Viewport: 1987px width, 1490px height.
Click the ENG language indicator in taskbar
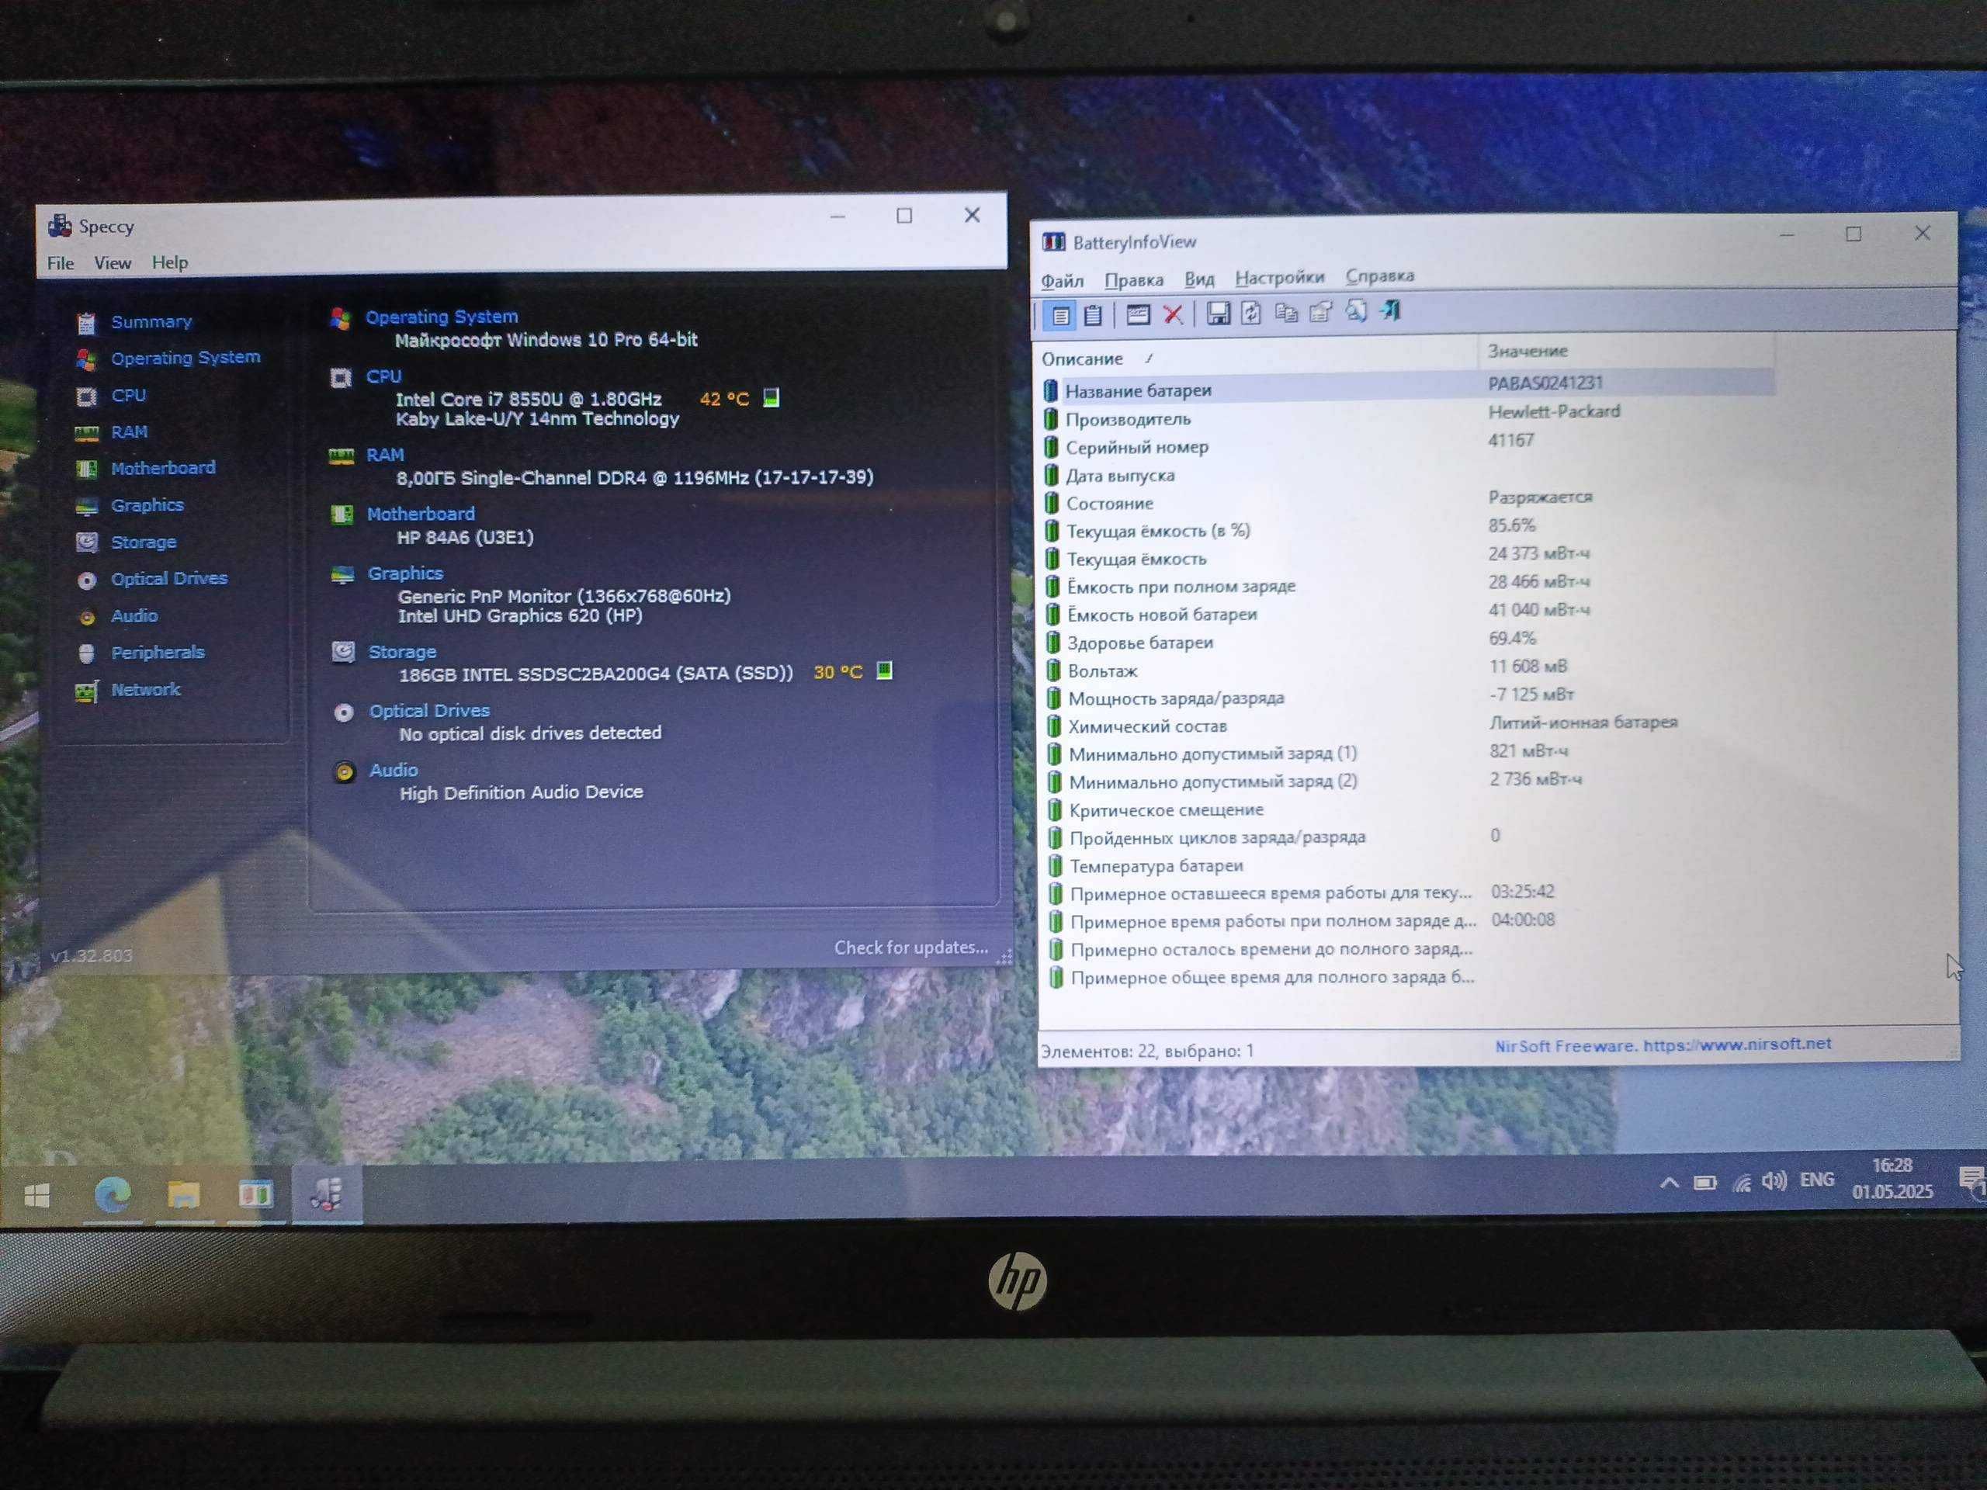(x=1816, y=1180)
